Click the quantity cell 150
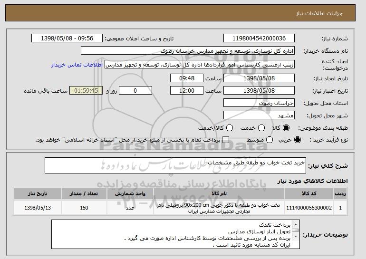Viewport: 366px width, 259px height. pyautogui.click(x=84, y=208)
